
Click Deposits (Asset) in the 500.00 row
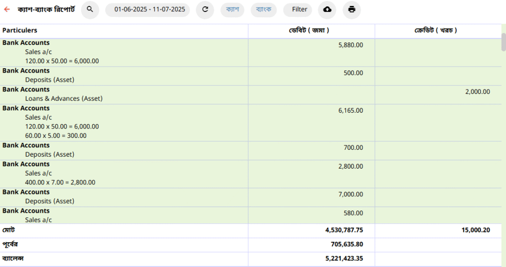pos(50,80)
